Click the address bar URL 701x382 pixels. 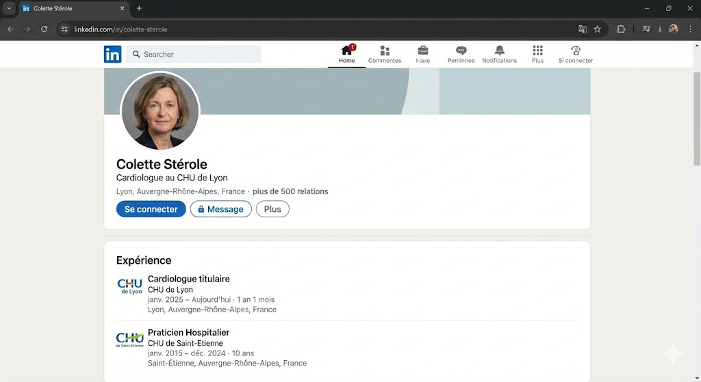(120, 29)
